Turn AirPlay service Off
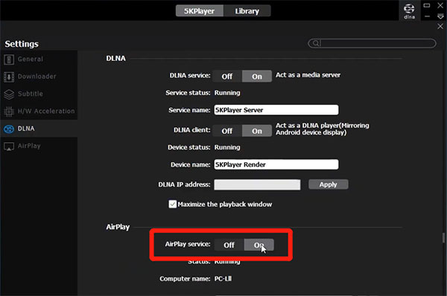Viewport: 447px width, 296px height. [x=229, y=245]
